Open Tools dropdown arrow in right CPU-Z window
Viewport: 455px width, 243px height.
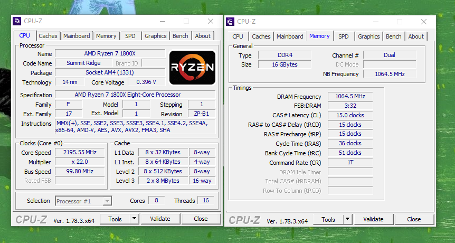tap(348, 219)
